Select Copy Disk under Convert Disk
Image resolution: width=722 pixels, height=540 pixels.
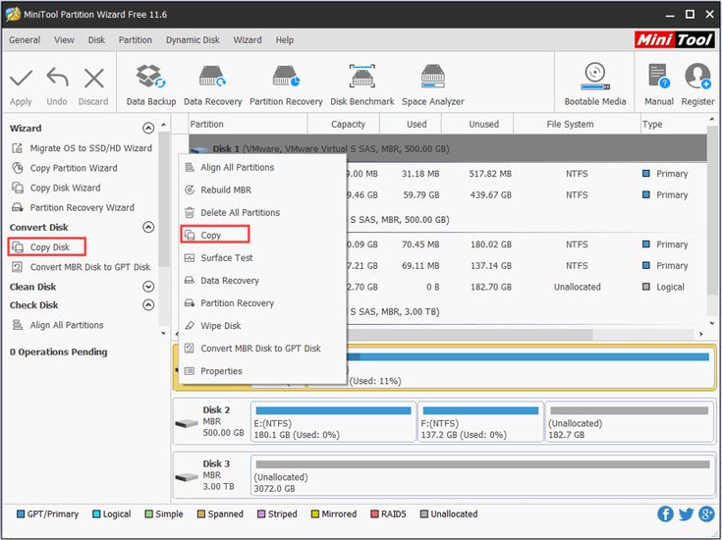click(x=46, y=246)
